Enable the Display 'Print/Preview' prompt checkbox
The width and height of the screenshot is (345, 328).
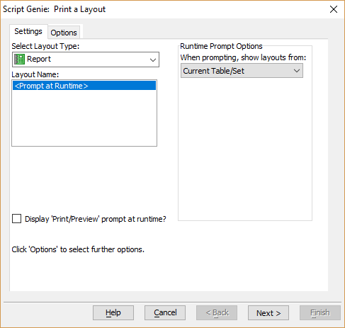pos(17,219)
